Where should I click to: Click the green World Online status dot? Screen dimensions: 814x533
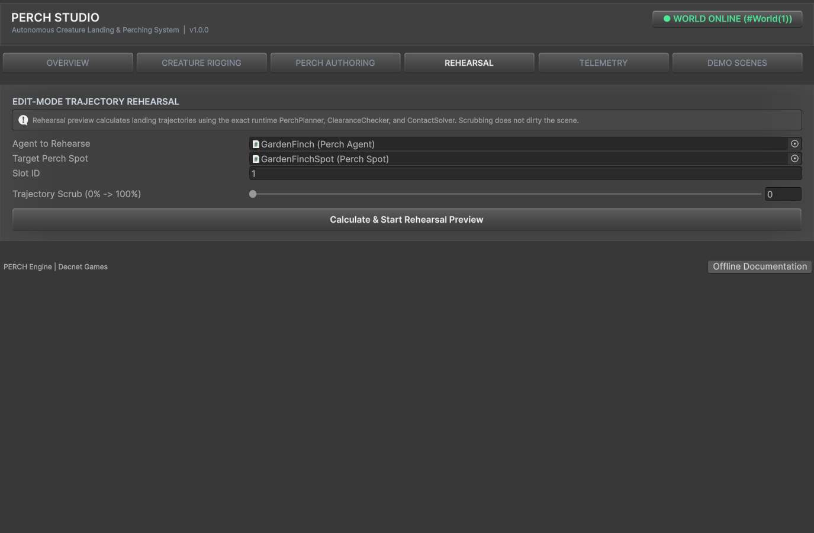(667, 19)
